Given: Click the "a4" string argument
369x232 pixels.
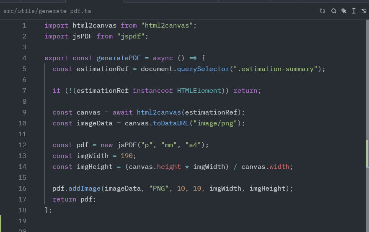Looking at the screenshot, I should pos(193,145).
